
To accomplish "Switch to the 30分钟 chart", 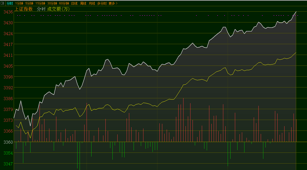I will (x=52, y=3).
